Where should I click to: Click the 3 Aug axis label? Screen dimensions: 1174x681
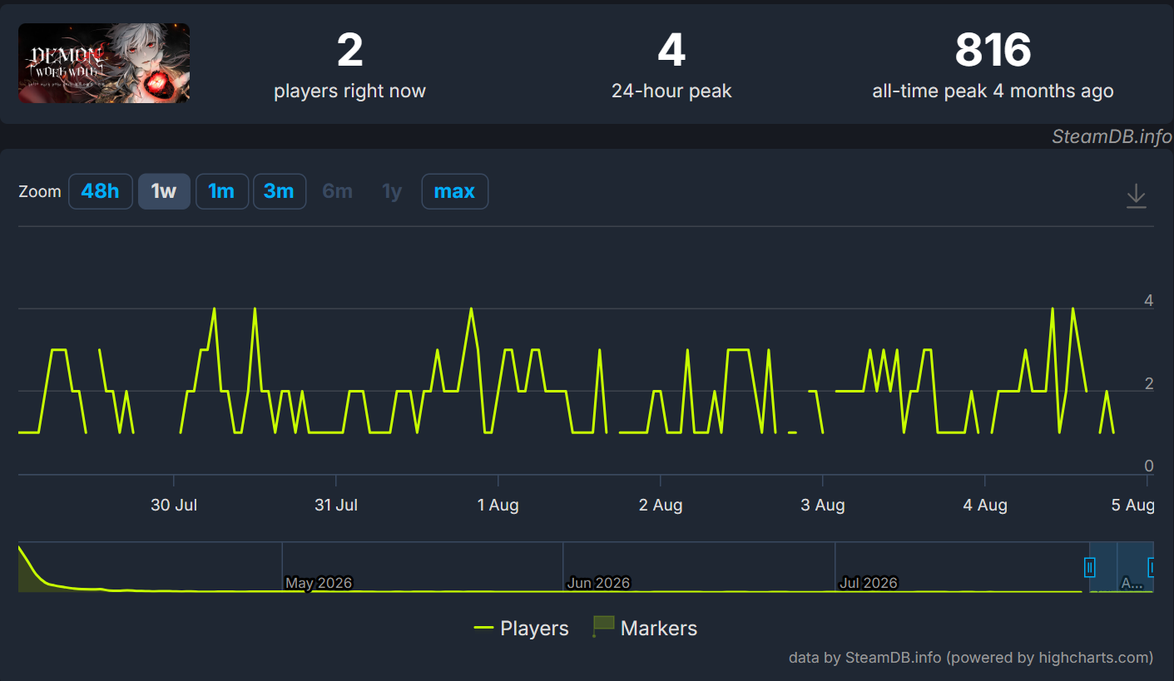pyautogui.click(x=823, y=505)
